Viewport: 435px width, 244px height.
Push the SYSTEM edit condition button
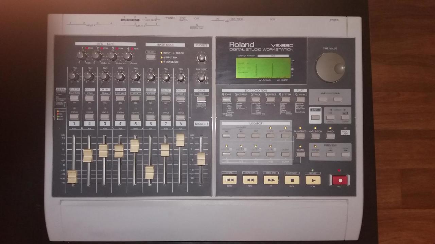pos(286,99)
